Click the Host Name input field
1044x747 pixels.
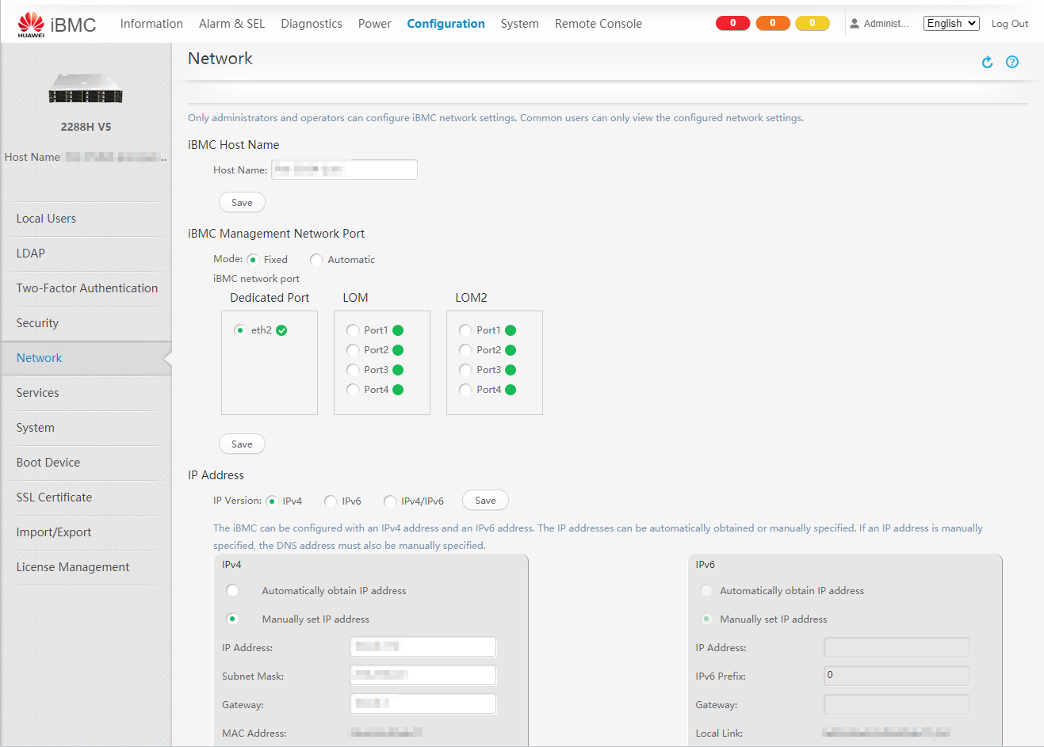[x=344, y=170]
